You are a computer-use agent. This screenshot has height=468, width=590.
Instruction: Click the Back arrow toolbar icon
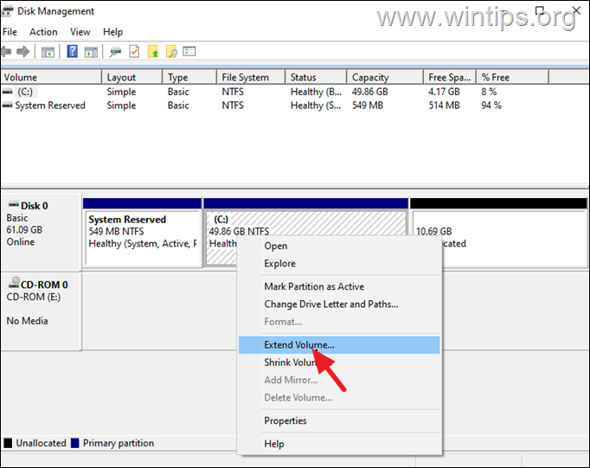click(x=6, y=51)
